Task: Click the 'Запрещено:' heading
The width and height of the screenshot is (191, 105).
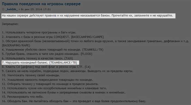Action: coord(10,24)
